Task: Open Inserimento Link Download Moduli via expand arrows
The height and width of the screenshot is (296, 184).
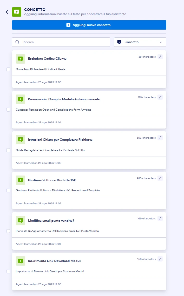Action: pyautogui.click(x=160, y=259)
